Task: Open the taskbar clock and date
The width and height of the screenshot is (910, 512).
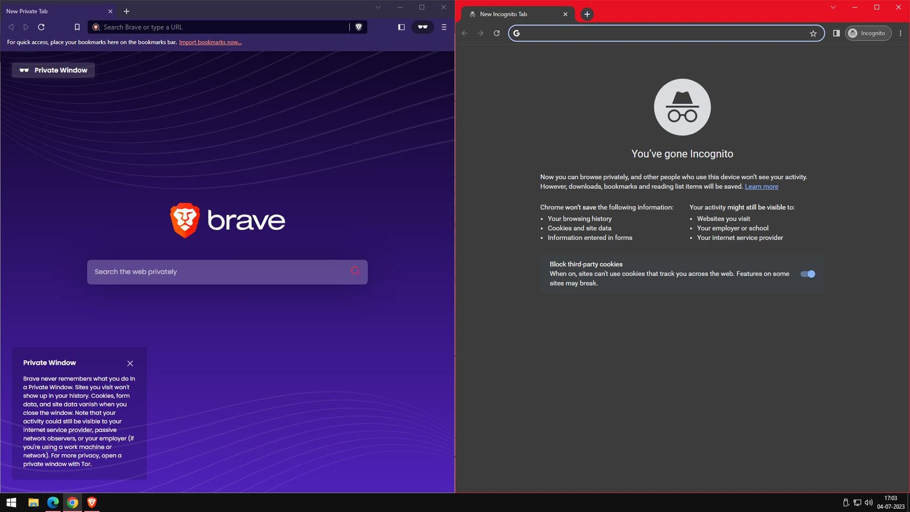Action: click(891, 502)
